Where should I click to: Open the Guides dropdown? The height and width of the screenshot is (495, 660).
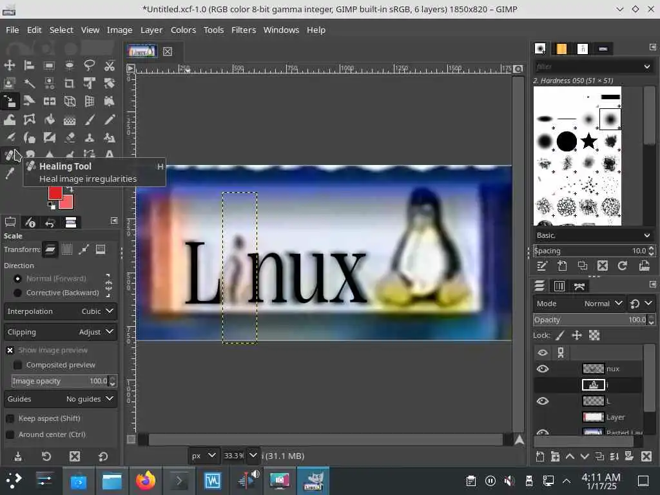pyautogui.click(x=61, y=399)
